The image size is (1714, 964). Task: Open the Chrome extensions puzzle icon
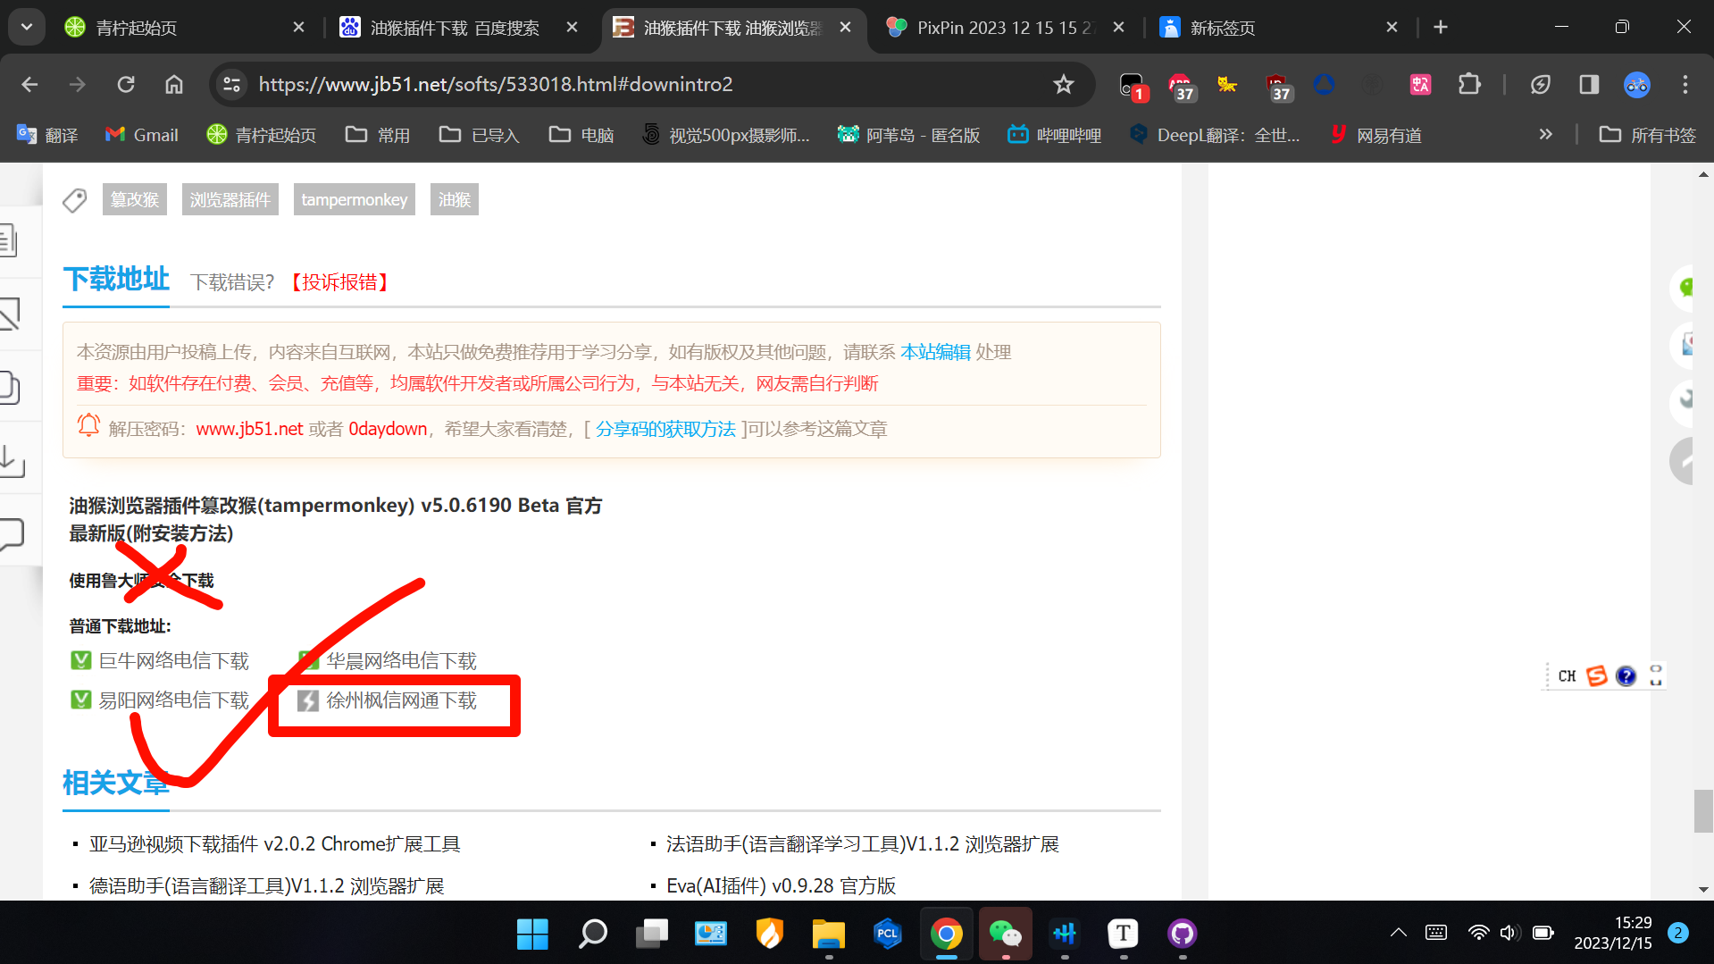1469,84
